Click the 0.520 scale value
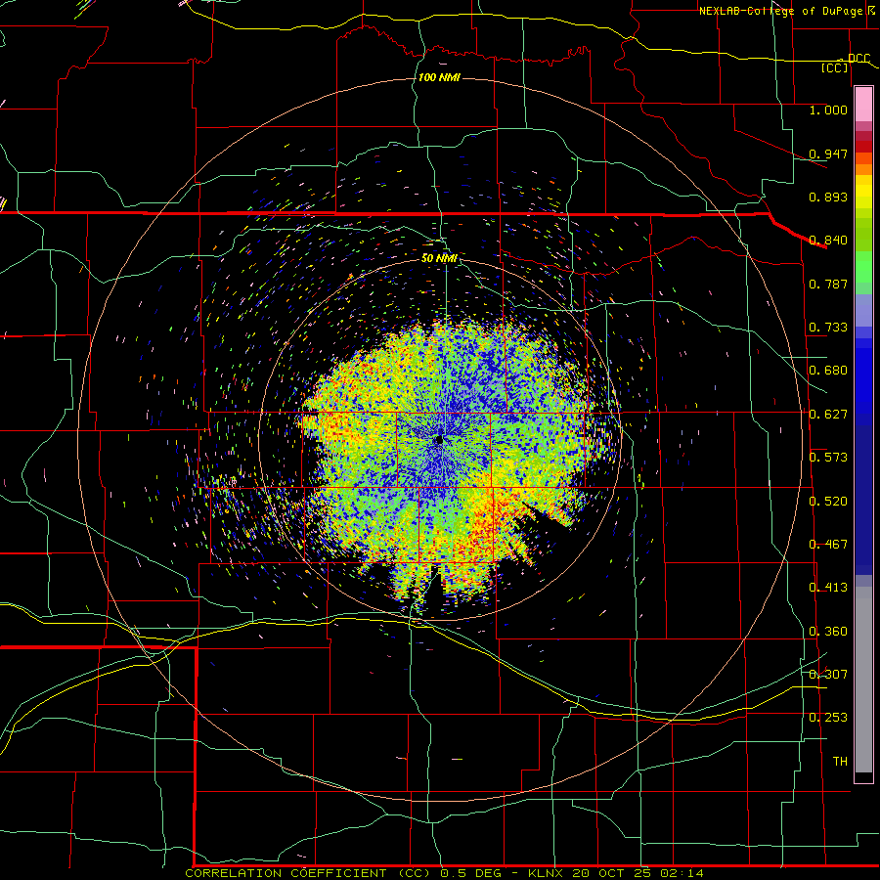 coord(828,502)
